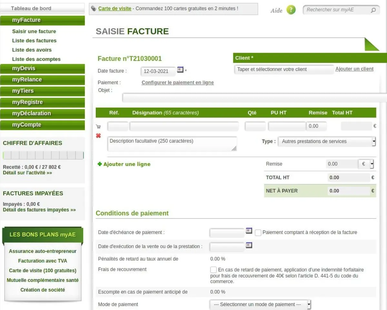
Task: Click the shopping cart icon on the invoice line
Action: coord(99,127)
